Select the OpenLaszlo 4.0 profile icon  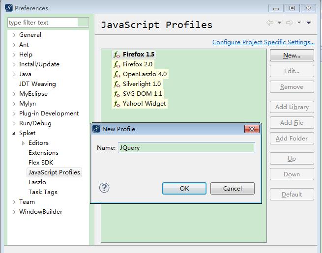117,74
